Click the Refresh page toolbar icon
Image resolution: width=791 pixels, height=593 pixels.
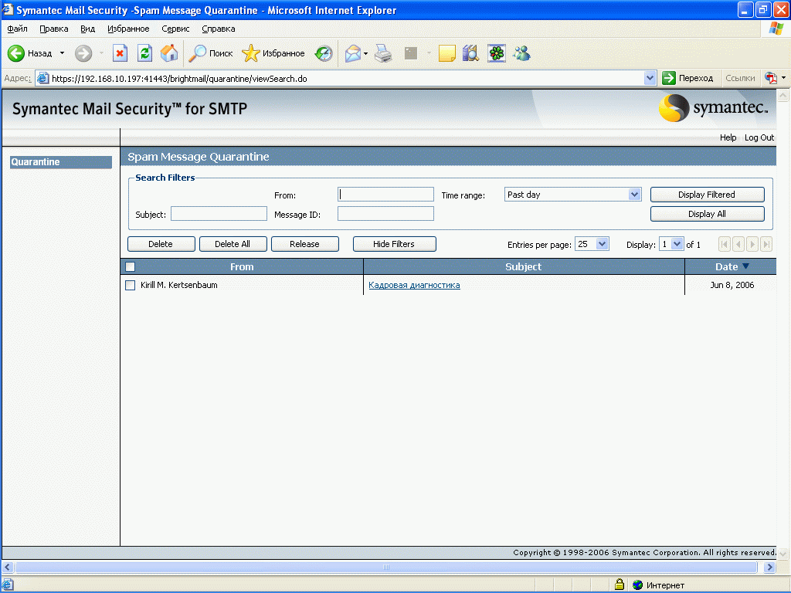click(x=144, y=53)
